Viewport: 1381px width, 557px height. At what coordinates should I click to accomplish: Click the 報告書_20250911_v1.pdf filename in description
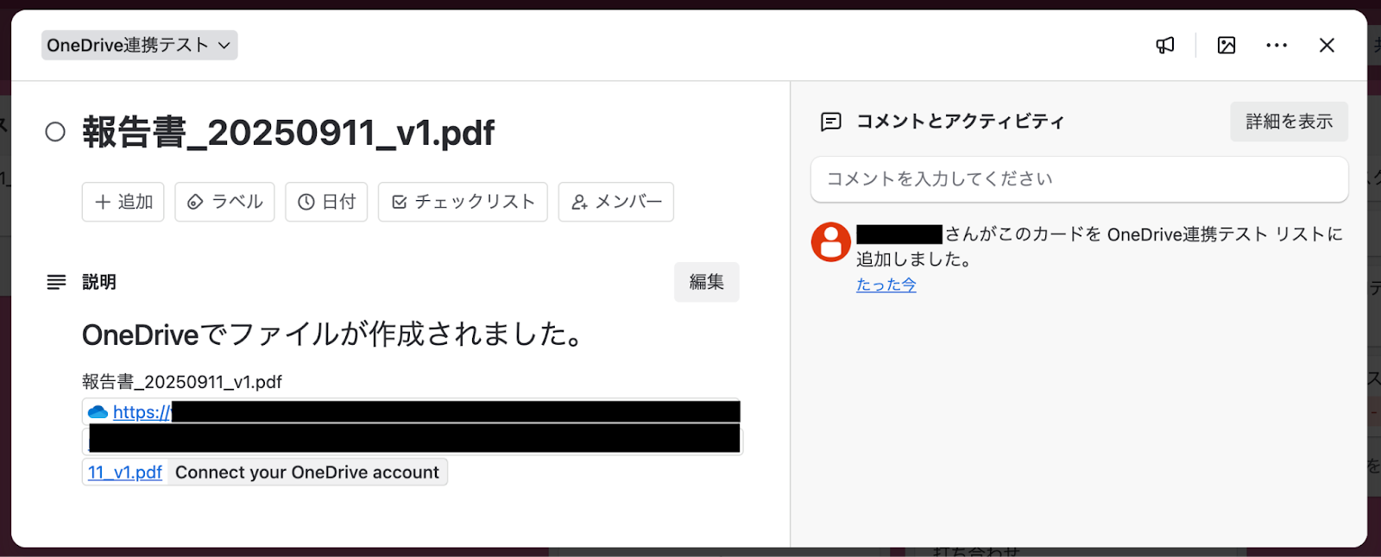(x=182, y=382)
